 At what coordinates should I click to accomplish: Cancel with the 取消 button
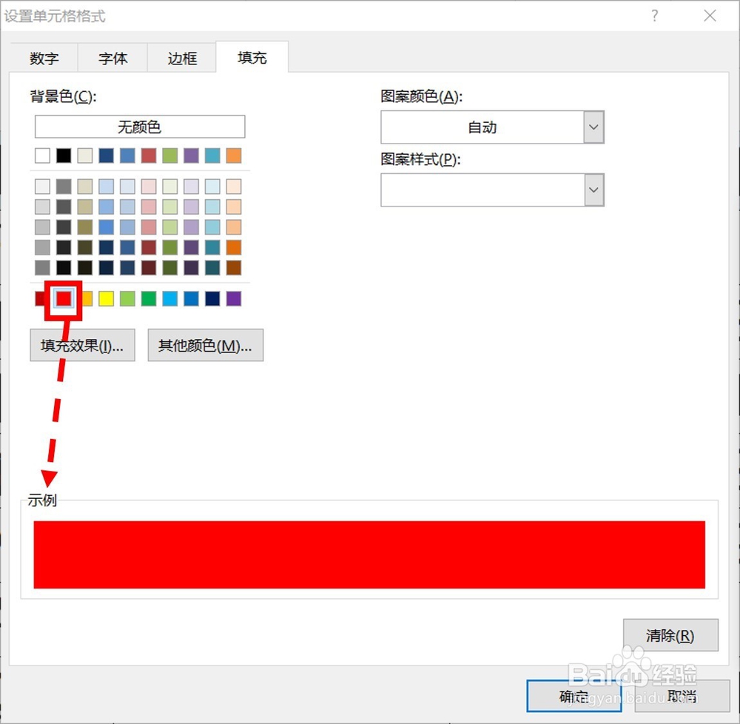coord(682,696)
